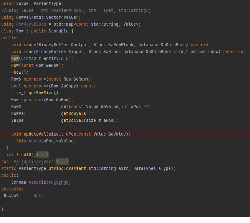
Task: Click the operator== declaration
Action: [x=53, y=86]
